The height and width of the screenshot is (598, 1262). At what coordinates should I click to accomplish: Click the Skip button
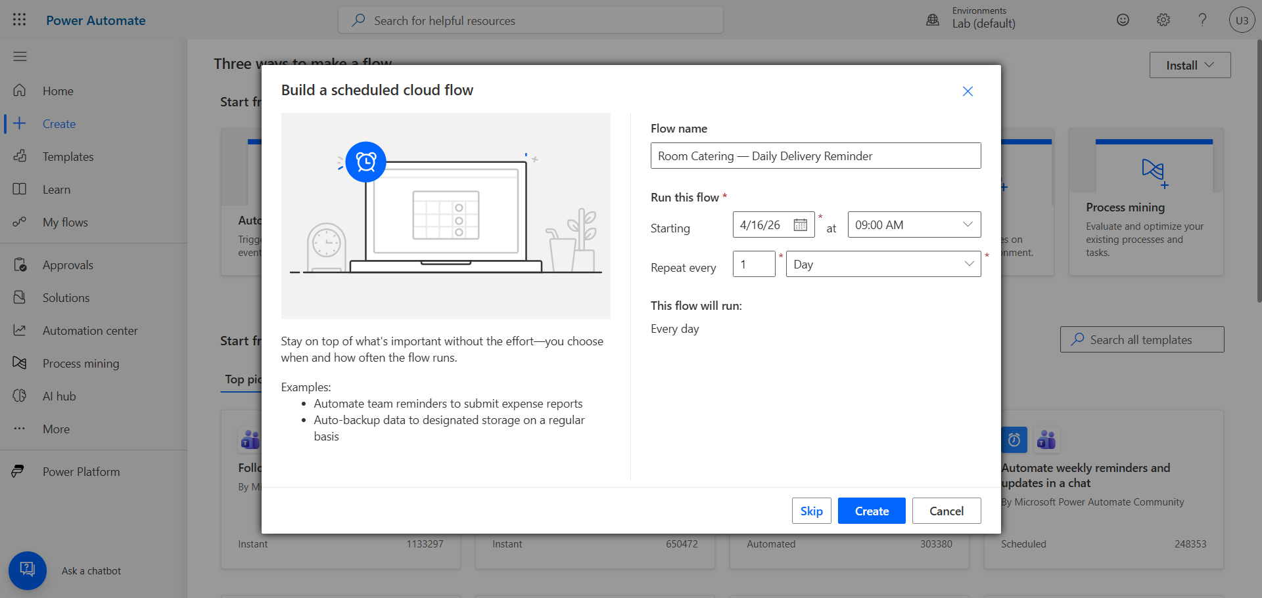(x=812, y=511)
